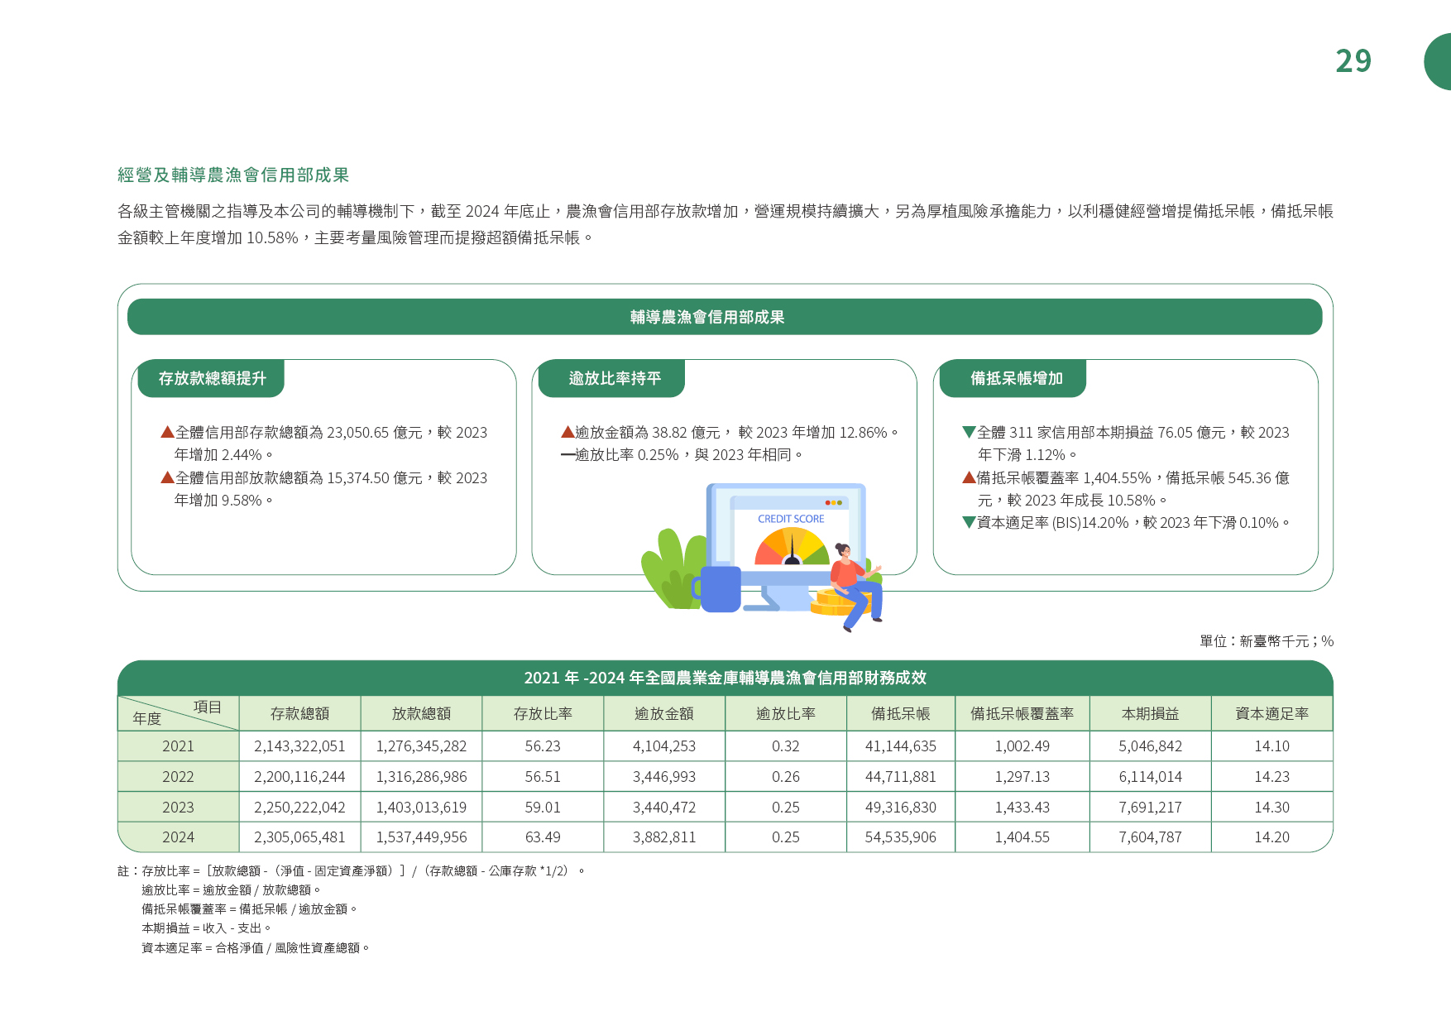Click the 存放款總額提升 card label

[x=212, y=378]
